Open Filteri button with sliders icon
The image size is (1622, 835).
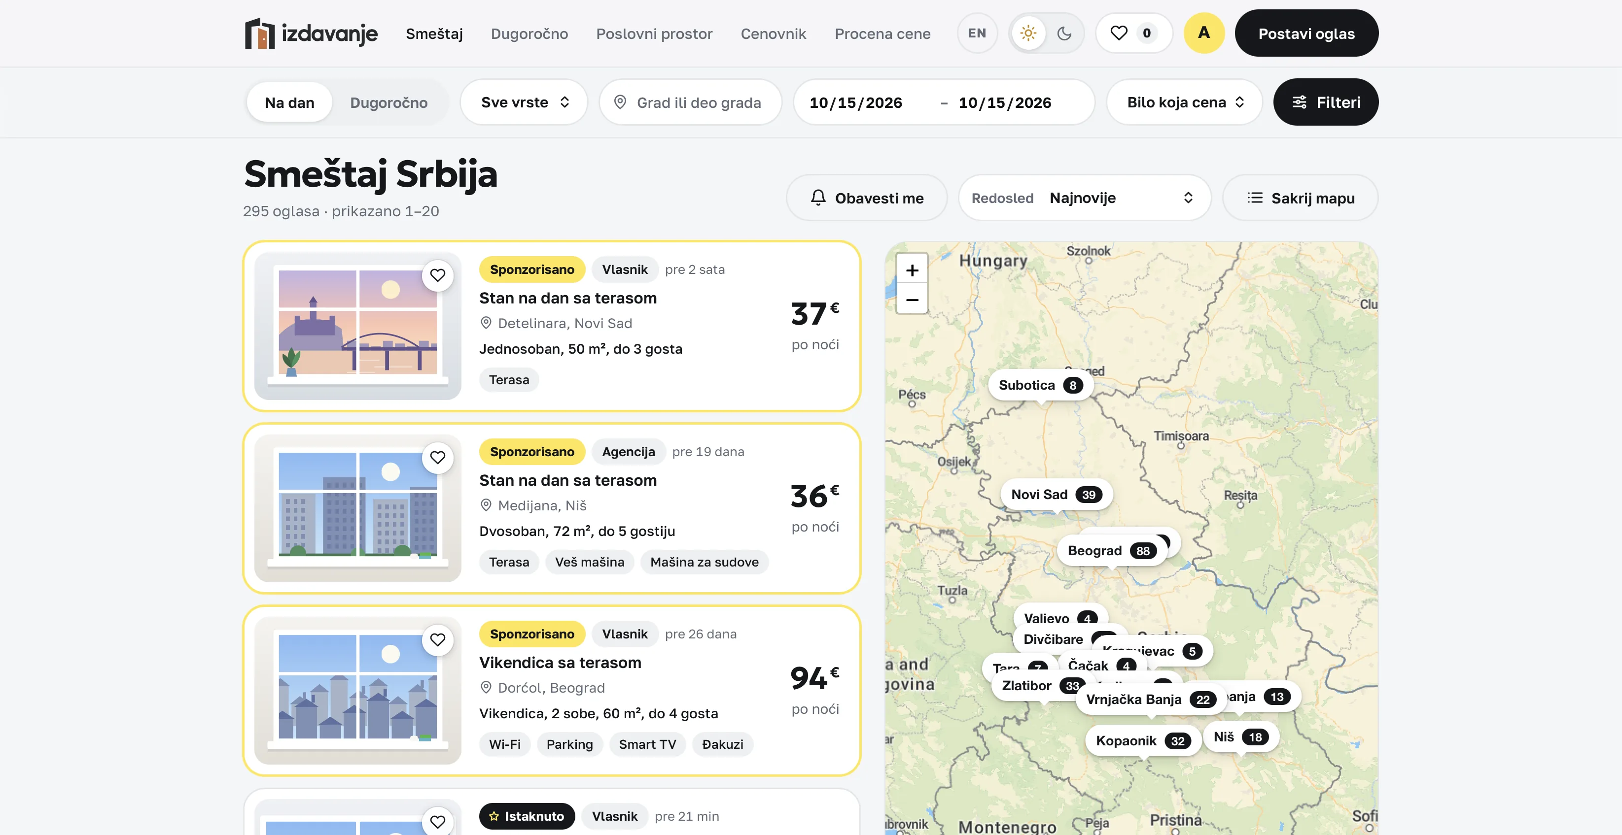[1325, 102]
